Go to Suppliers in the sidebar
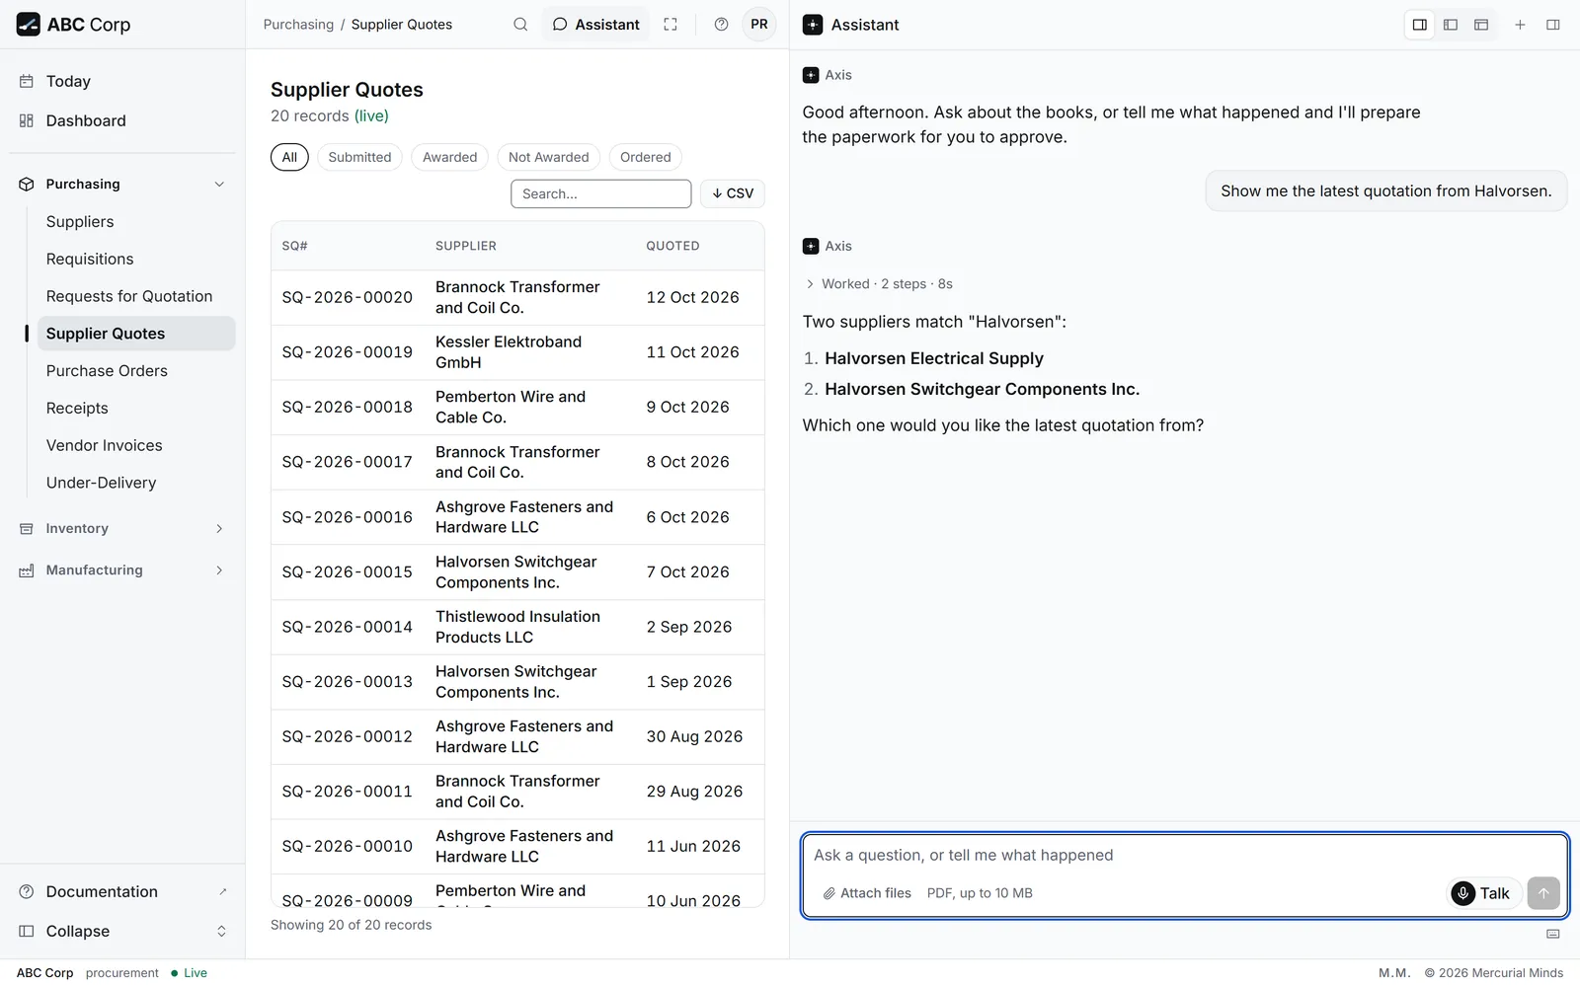The height and width of the screenshot is (987, 1580). point(136,222)
